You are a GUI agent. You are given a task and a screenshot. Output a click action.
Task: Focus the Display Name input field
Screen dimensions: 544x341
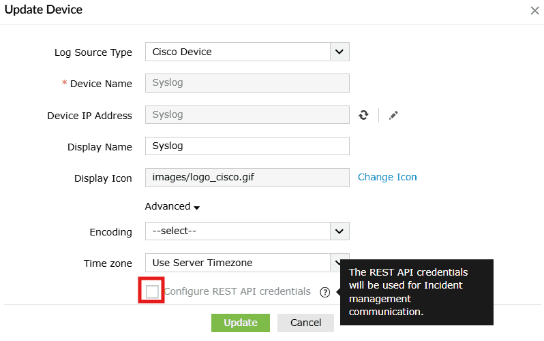(247, 146)
